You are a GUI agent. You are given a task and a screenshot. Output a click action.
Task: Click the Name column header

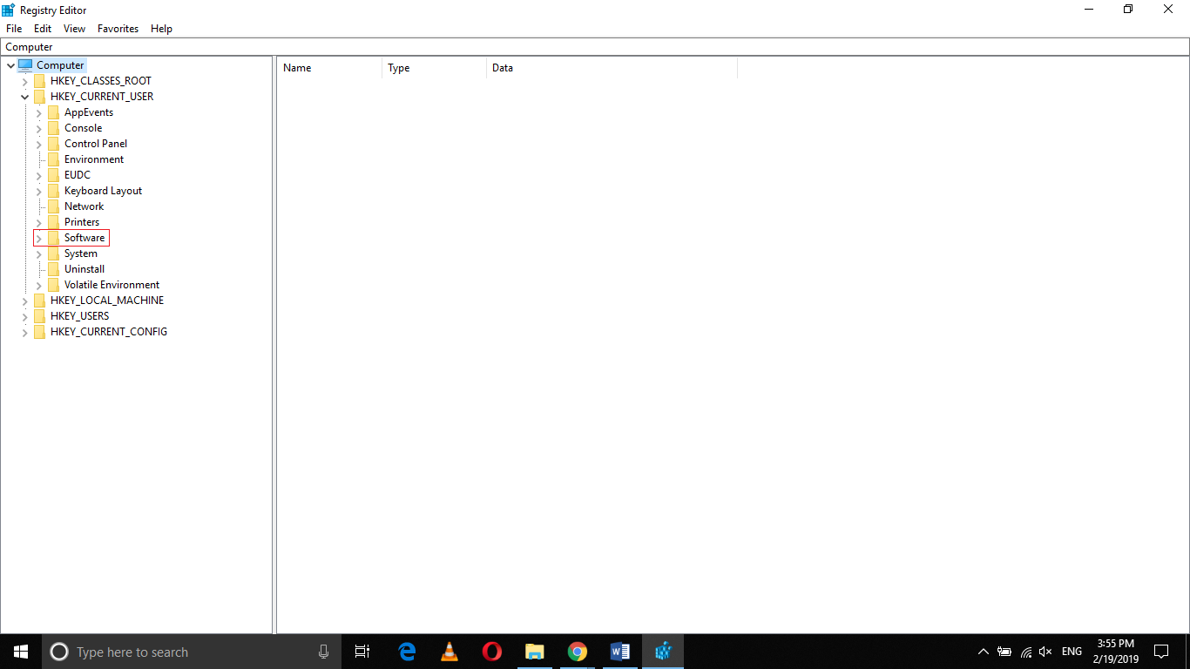[329, 68]
